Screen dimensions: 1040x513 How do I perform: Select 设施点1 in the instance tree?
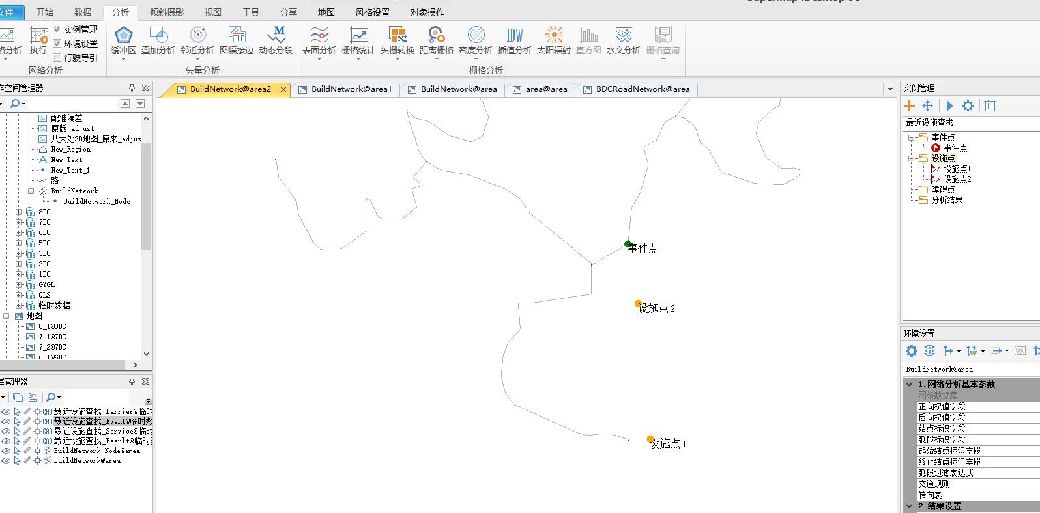[957, 169]
